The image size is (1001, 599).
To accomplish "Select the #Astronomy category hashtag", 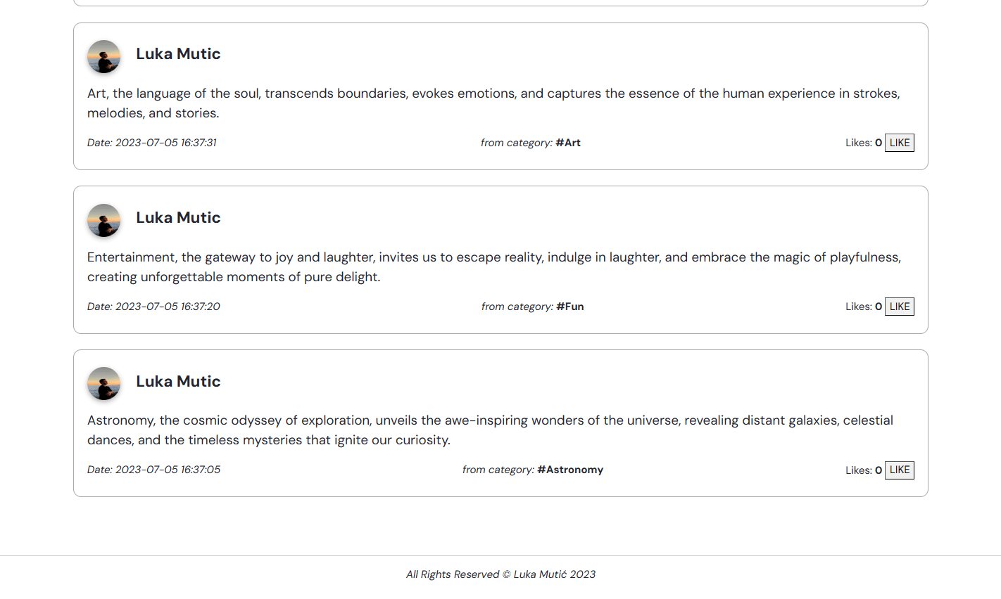I will pyautogui.click(x=570, y=470).
